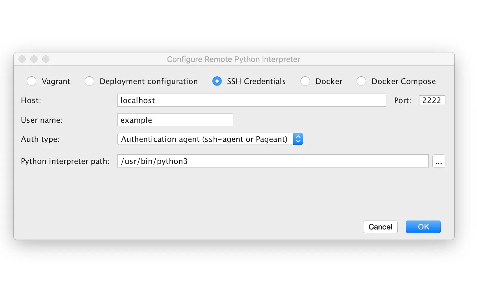
Task: Click the User name label
Action: tap(42, 120)
